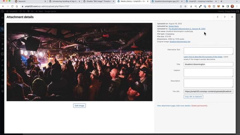Click the diagonal arrow extension icon
The width and height of the screenshot is (240, 135).
(200, 6)
